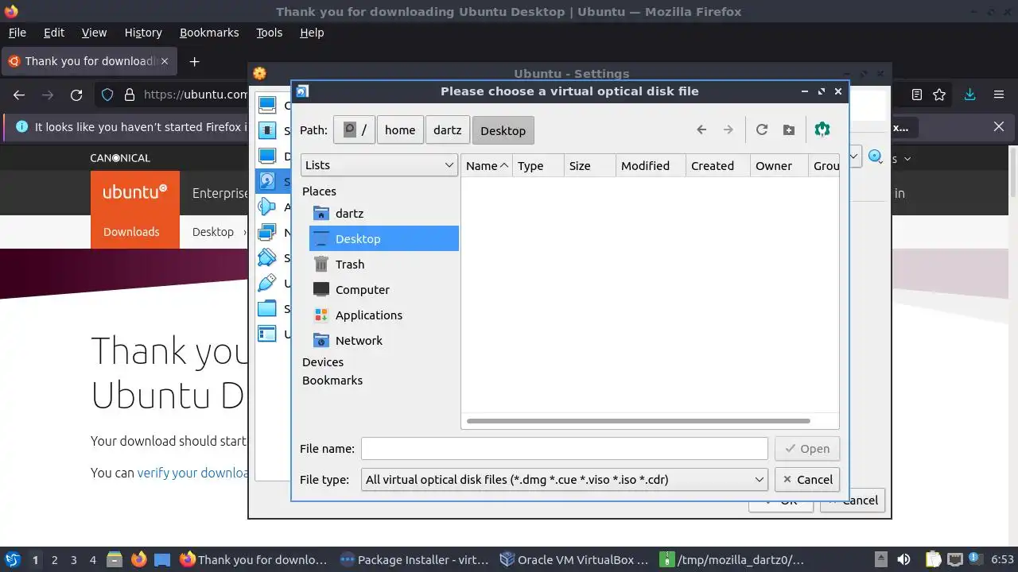1018x572 pixels.
Task: Reload the Firefox page
Action: pyautogui.click(x=76, y=95)
